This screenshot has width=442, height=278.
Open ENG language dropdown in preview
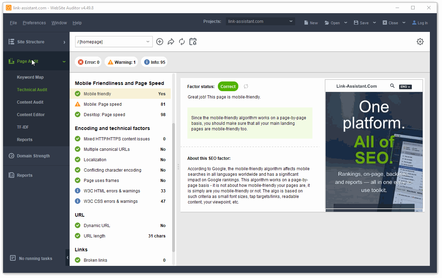pos(405,87)
